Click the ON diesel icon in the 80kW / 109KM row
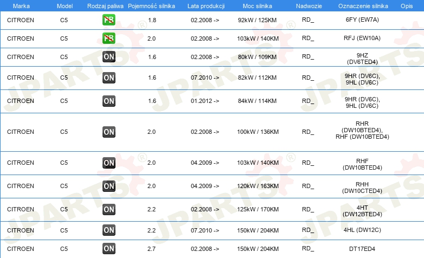Image resolution: width=424 pixels, height=258 pixels. coord(109,57)
